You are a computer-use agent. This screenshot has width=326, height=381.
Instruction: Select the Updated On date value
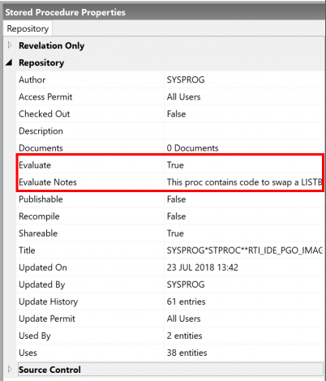point(203,268)
